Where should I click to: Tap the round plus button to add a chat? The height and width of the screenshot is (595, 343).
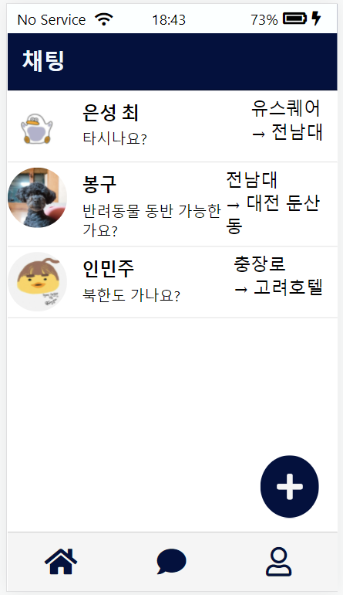pos(290,487)
